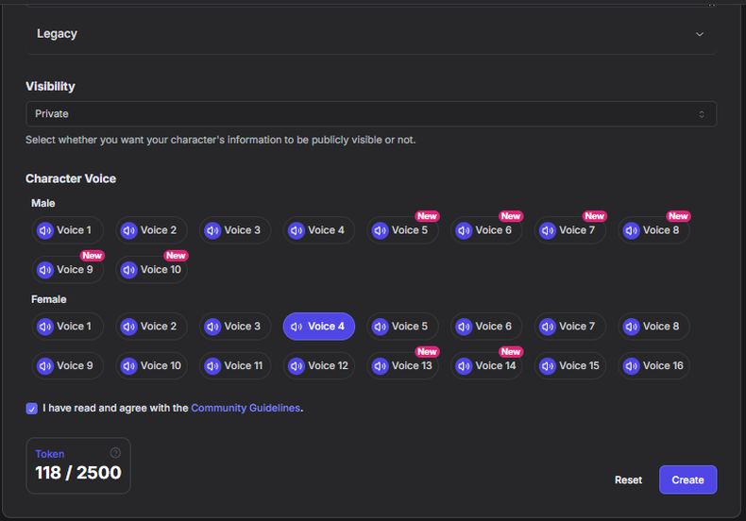Play speaker icon for Female Voice 16

point(631,366)
